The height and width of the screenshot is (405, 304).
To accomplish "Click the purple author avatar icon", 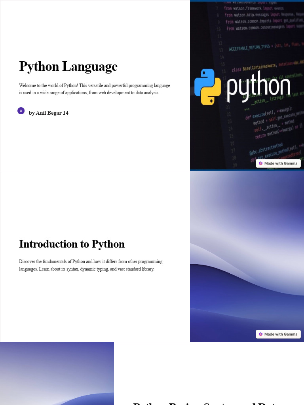I will coord(21,111).
